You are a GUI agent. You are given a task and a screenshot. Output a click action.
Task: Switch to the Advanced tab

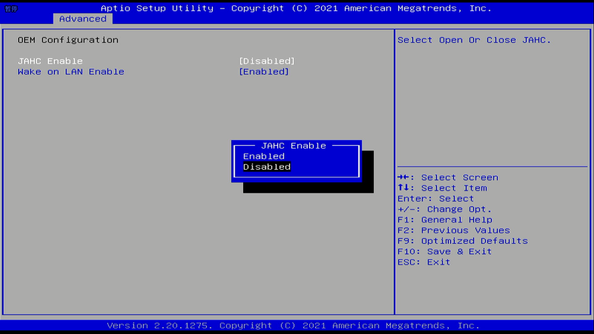(82, 19)
